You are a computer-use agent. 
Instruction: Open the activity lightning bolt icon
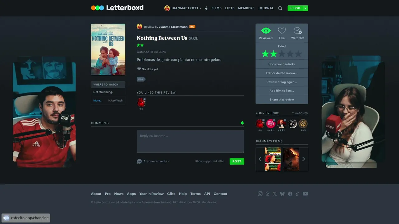pyautogui.click(x=206, y=8)
